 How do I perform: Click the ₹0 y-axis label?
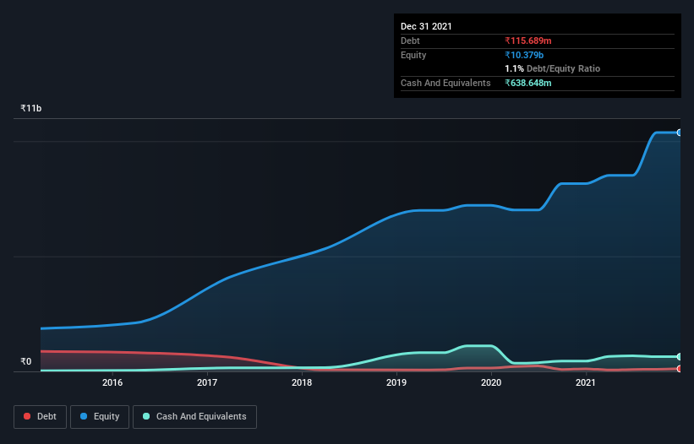26,361
